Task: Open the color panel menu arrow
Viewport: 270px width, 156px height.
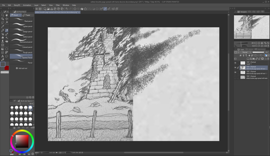Action: pos(34,127)
